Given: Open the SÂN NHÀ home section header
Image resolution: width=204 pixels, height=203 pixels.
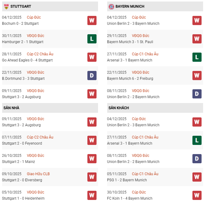Looking at the screenshot, I should pos(11,108).
